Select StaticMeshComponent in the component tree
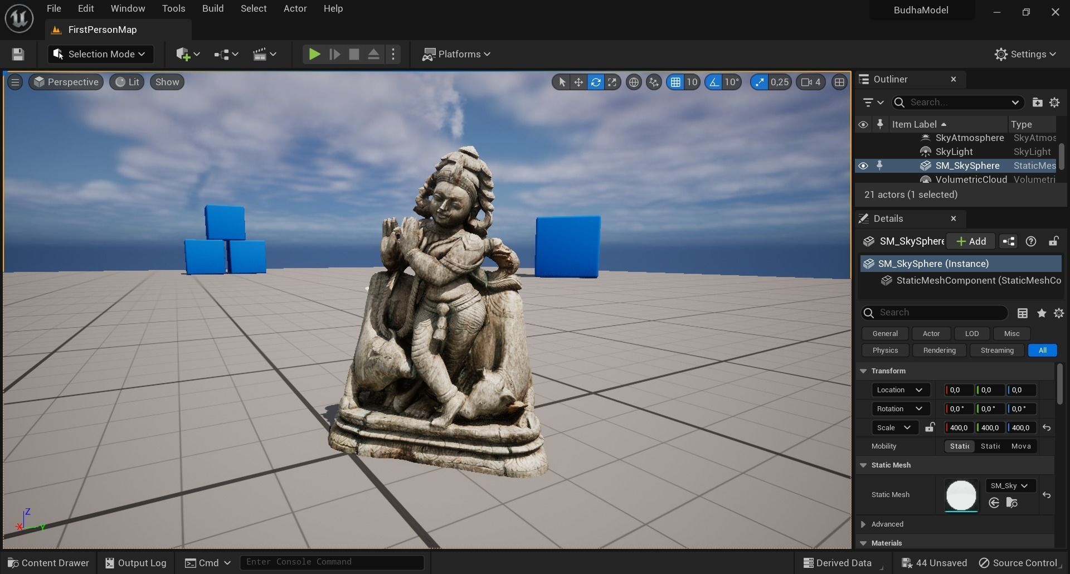Image resolution: width=1070 pixels, height=574 pixels. (x=971, y=280)
